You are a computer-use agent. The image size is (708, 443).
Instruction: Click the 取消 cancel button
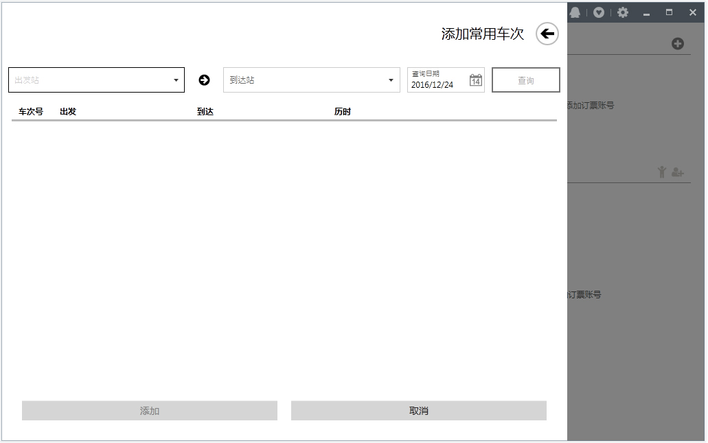pyautogui.click(x=419, y=411)
